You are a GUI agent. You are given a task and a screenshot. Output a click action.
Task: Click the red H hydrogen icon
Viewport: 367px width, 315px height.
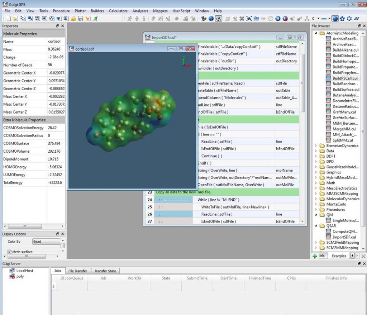click(x=285, y=18)
